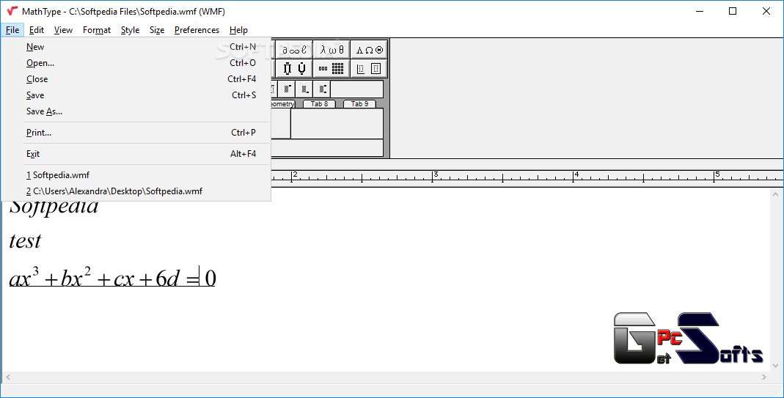Choose Save As... from the File menu
This screenshot has height=398, width=784.
[x=136, y=111]
